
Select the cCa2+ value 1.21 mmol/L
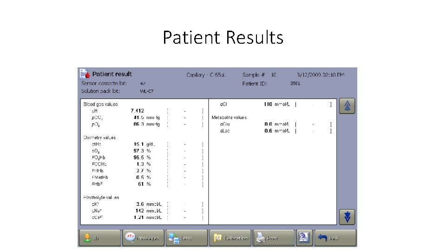[148, 218]
